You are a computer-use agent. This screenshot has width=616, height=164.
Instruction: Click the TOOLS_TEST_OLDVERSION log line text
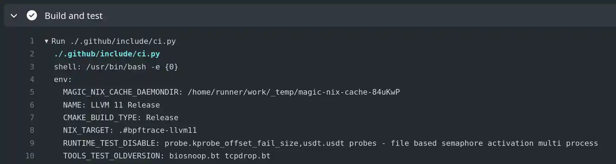[x=167, y=156]
